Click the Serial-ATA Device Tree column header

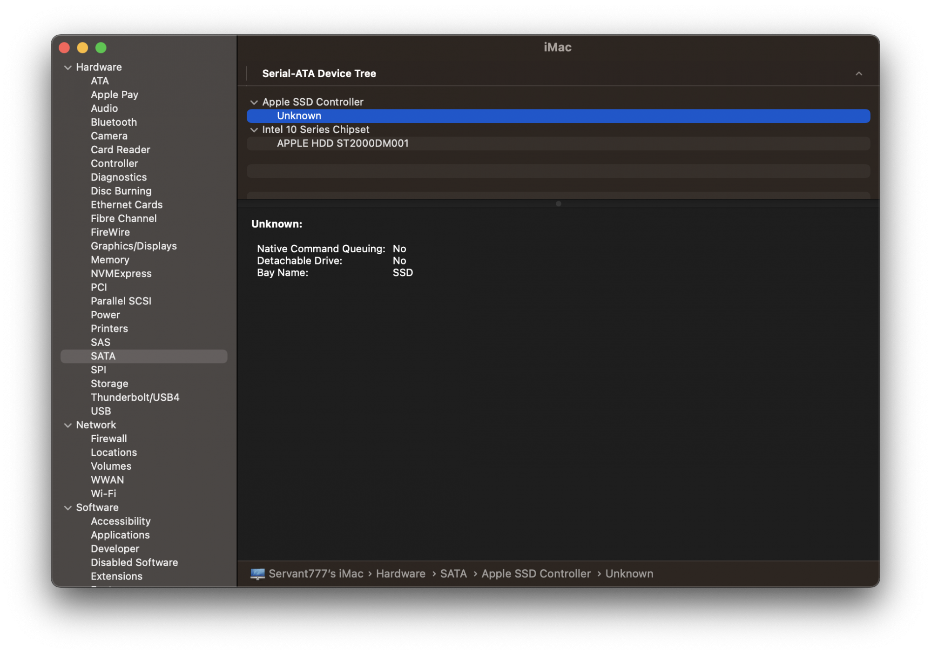click(x=319, y=74)
